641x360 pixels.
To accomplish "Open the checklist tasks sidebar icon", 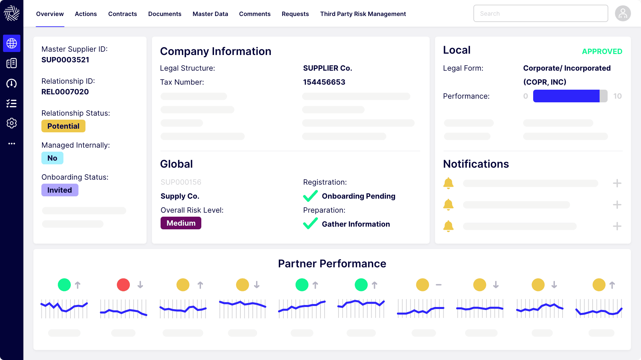I will click(12, 103).
